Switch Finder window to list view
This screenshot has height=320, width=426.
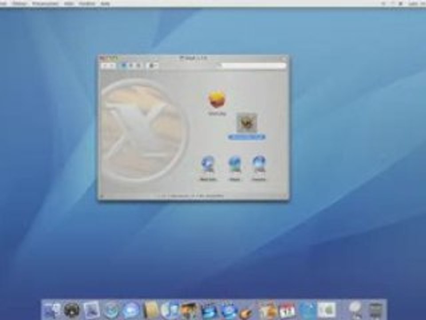pyautogui.click(x=131, y=66)
